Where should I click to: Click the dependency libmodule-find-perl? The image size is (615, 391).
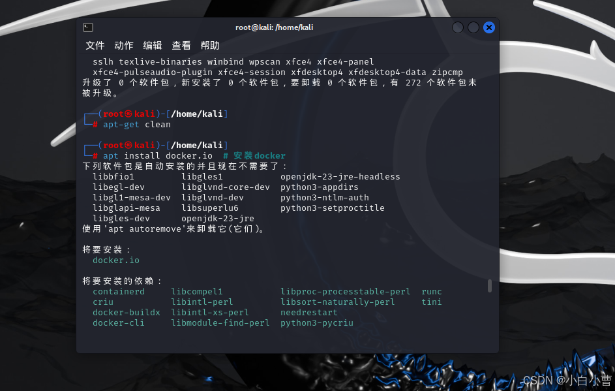(x=220, y=323)
